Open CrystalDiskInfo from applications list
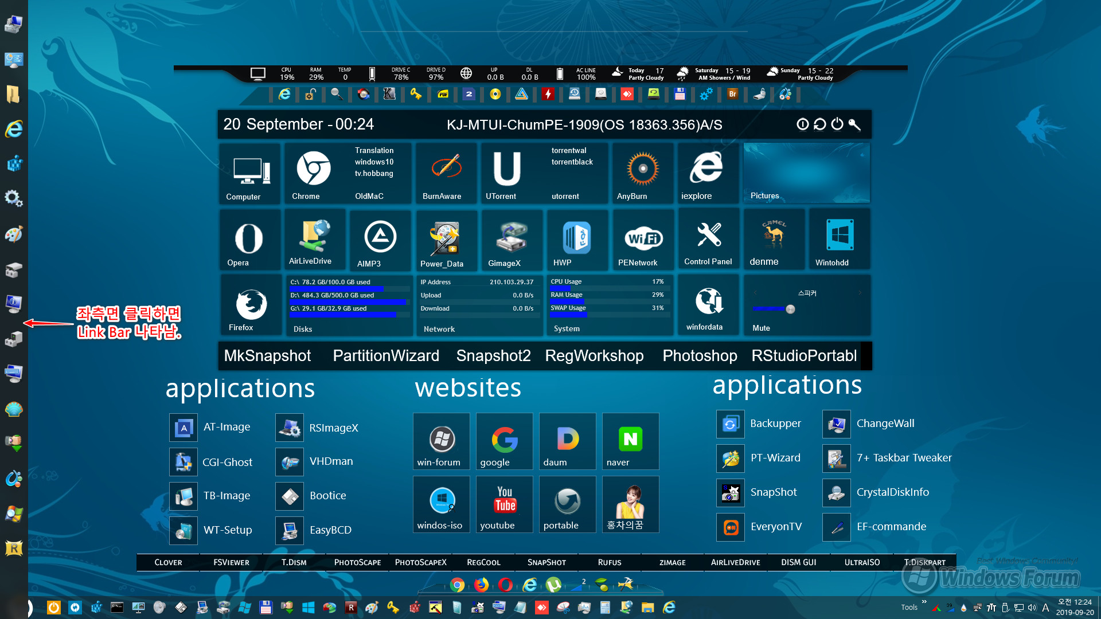Screen dimensions: 1101x619 876,492
